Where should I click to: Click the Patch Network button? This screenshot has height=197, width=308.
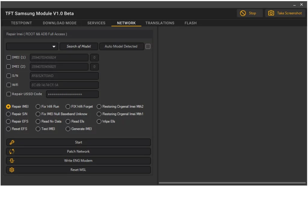(79, 151)
